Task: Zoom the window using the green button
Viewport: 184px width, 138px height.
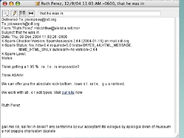Action: click(x=17, y=4)
